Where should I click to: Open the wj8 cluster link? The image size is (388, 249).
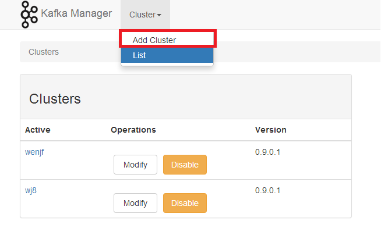pyautogui.click(x=31, y=190)
